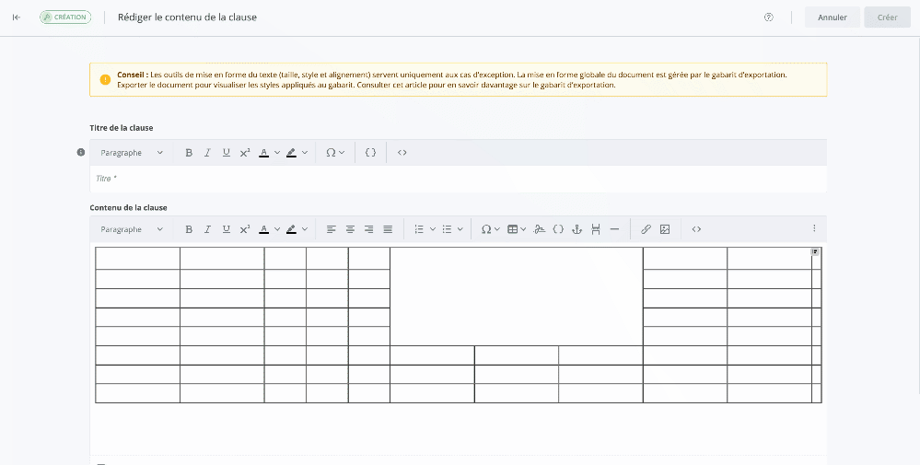Viewport: 920px width, 465px height.
Task: Open the content toolbar's more options menu
Action: tap(814, 228)
